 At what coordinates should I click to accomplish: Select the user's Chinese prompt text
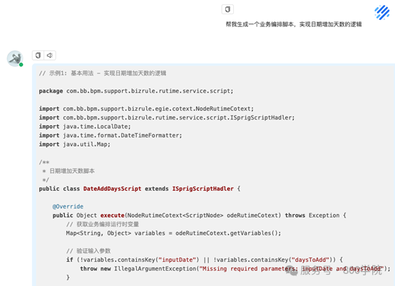coord(294,24)
